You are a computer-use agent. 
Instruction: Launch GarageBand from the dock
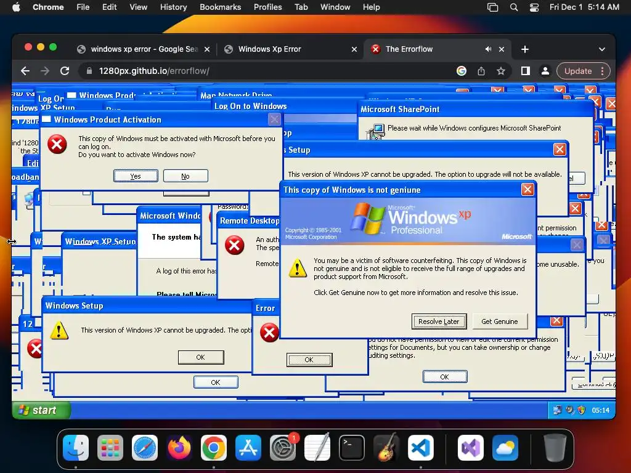[386, 448]
